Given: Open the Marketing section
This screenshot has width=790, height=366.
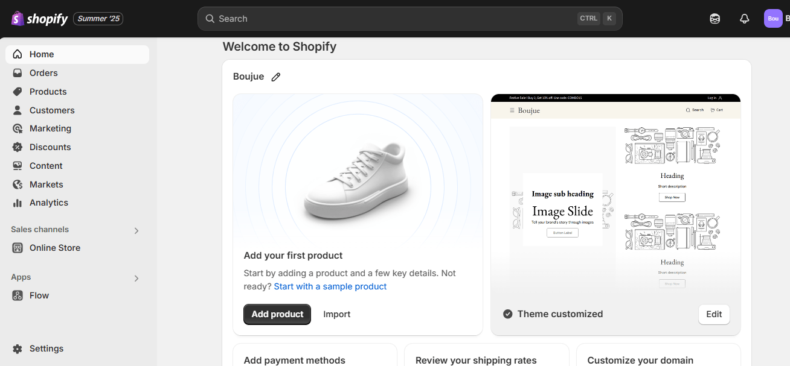Looking at the screenshot, I should 50,128.
